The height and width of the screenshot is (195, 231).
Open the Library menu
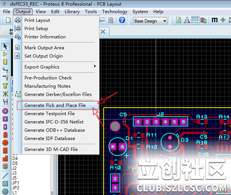(x=72, y=12)
